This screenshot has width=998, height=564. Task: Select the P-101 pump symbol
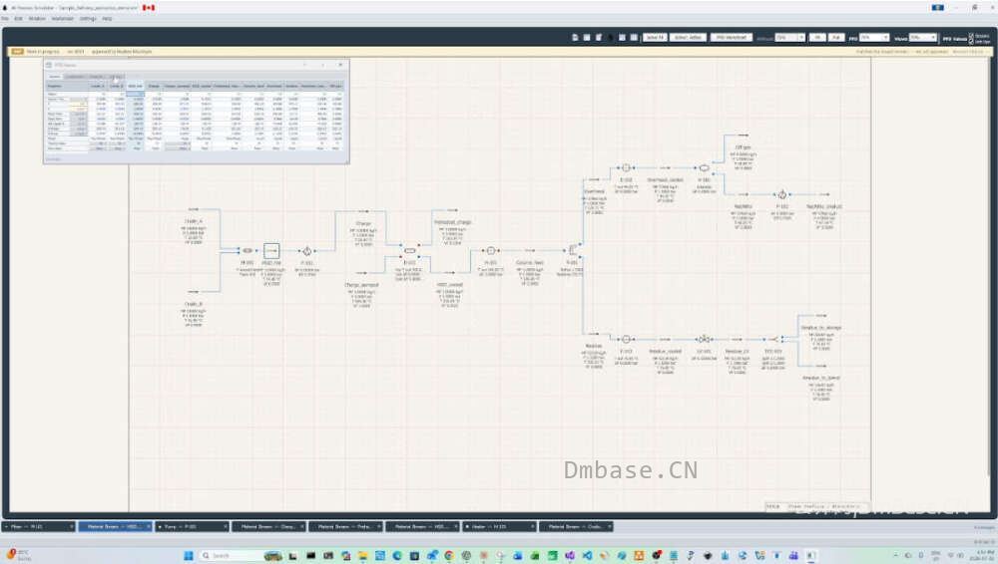pyautogui.click(x=306, y=251)
